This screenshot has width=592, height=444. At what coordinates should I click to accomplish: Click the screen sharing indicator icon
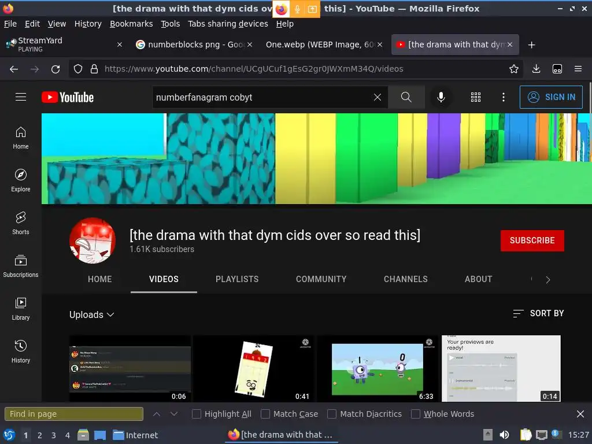point(312,9)
